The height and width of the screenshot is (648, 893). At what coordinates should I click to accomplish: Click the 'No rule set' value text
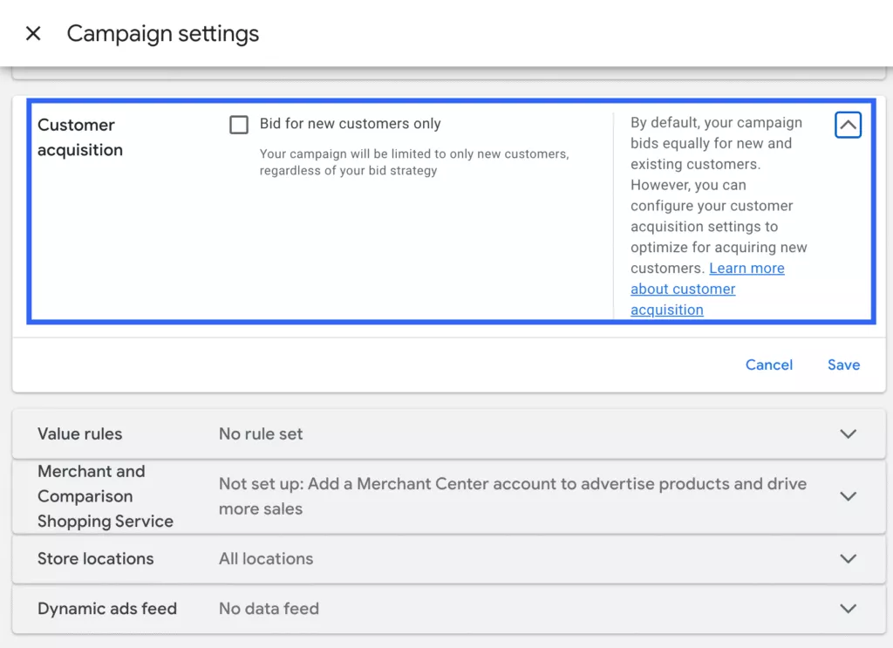click(261, 434)
